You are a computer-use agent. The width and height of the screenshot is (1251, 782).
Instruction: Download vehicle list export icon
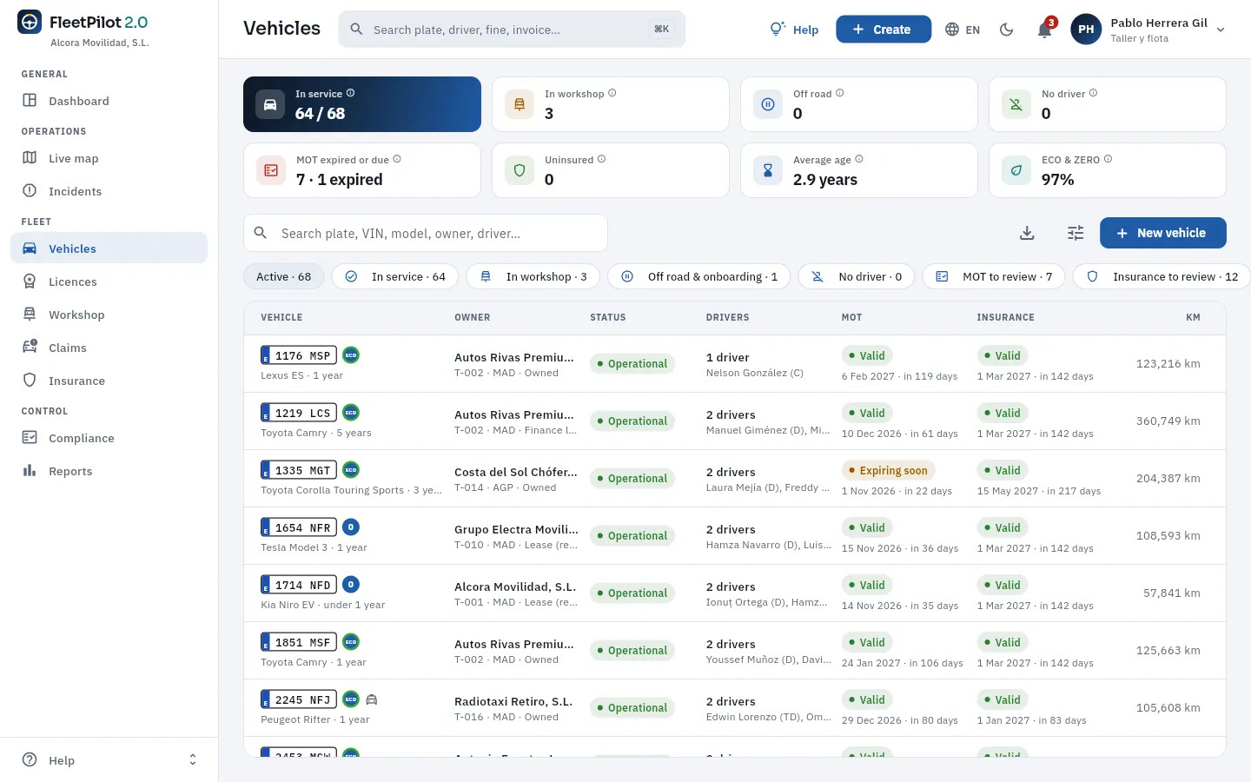pos(1027,233)
